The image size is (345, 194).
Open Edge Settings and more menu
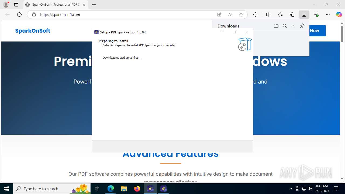coord(328,15)
